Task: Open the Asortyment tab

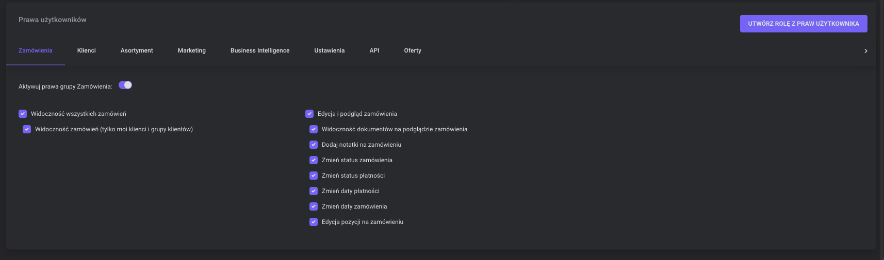Action: tap(137, 50)
